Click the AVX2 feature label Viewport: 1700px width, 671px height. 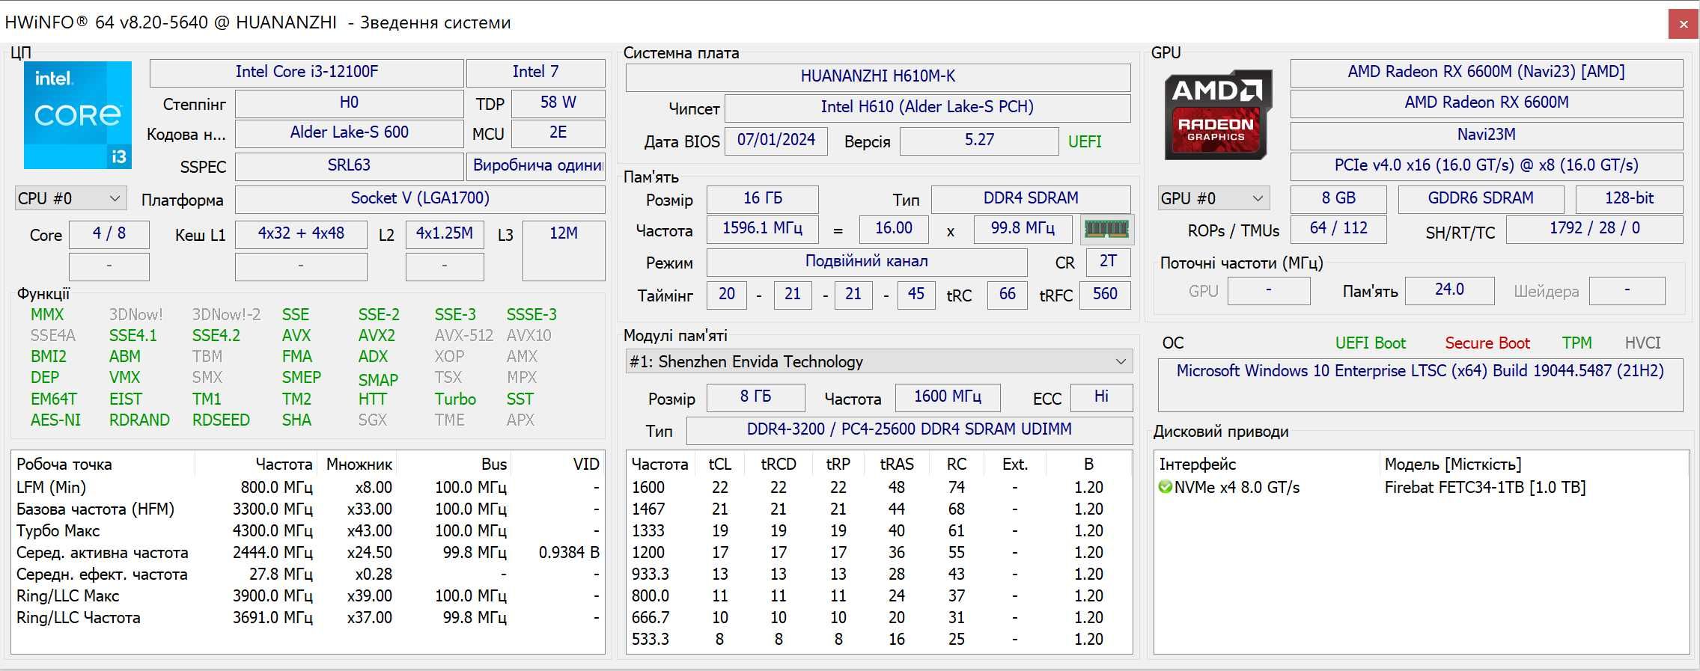(377, 336)
